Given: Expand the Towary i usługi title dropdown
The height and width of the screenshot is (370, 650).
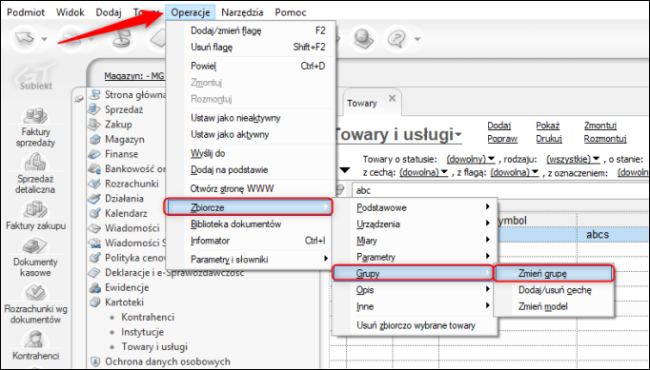Looking at the screenshot, I should click(x=458, y=135).
